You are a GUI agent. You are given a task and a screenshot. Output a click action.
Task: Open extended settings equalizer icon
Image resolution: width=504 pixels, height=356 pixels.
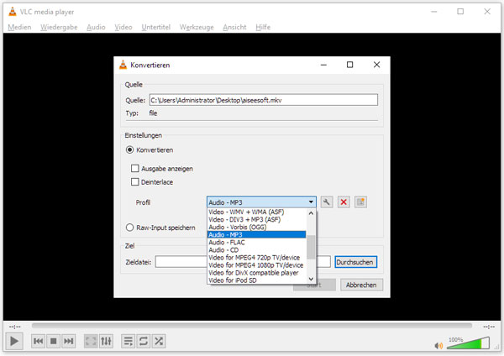pyautogui.click(x=106, y=341)
